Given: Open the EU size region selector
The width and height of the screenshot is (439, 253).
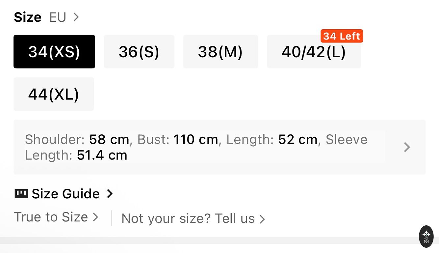Looking at the screenshot, I should coord(58,17).
